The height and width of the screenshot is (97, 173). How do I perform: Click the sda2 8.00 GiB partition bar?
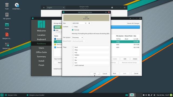click(86, 18)
